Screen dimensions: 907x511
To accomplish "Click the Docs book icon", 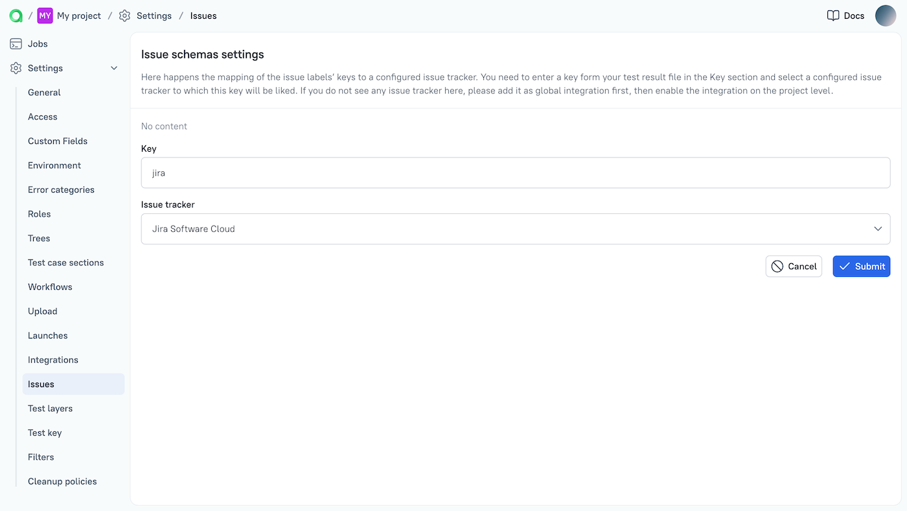I will (x=833, y=16).
